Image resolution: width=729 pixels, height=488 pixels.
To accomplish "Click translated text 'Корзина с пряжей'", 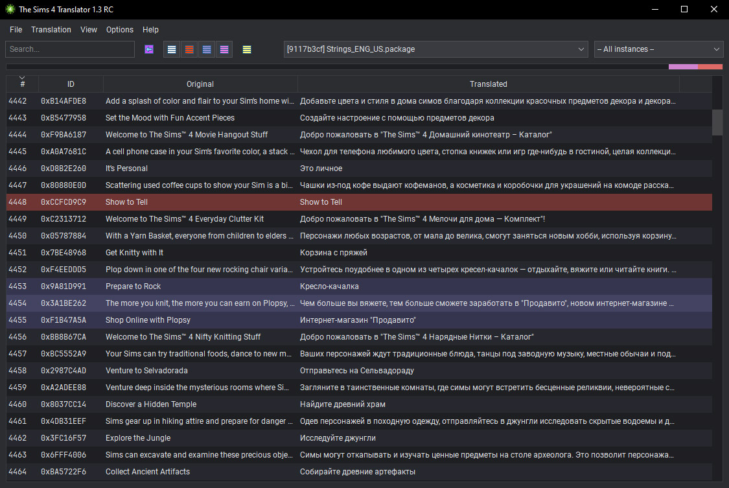I will pos(333,253).
